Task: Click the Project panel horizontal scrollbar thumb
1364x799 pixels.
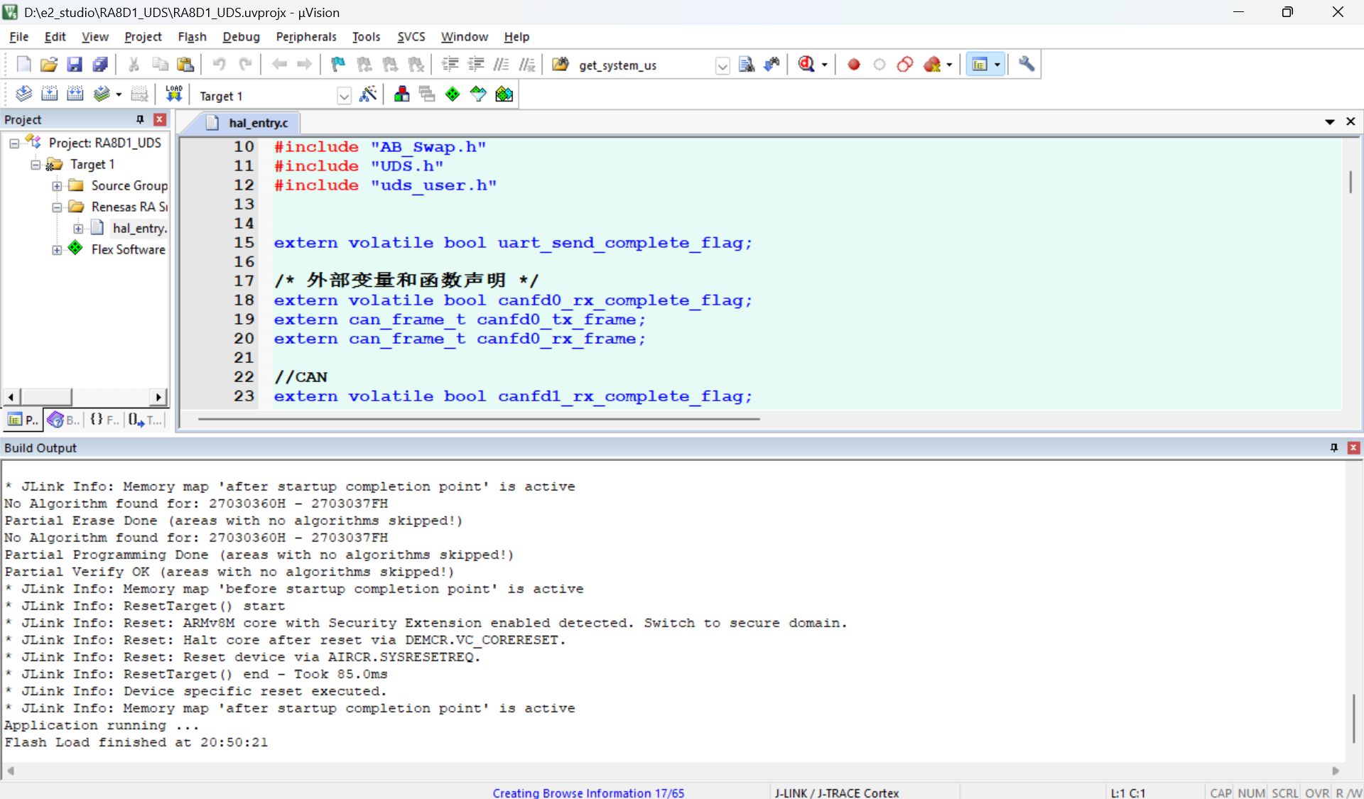Action: pos(46,396)
